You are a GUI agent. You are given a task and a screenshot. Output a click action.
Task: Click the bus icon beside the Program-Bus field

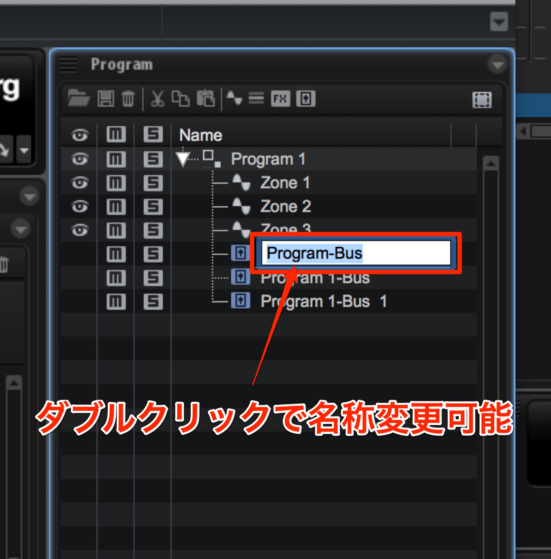240,253
